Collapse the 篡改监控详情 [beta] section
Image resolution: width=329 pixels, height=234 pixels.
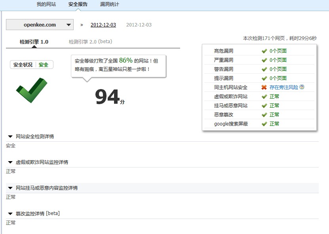(x=10, y=214)
